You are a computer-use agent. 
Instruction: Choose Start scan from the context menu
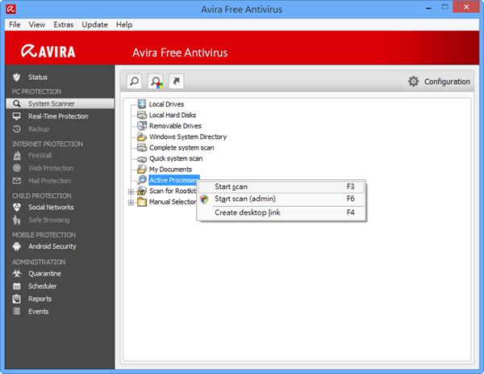pos(232,187)
